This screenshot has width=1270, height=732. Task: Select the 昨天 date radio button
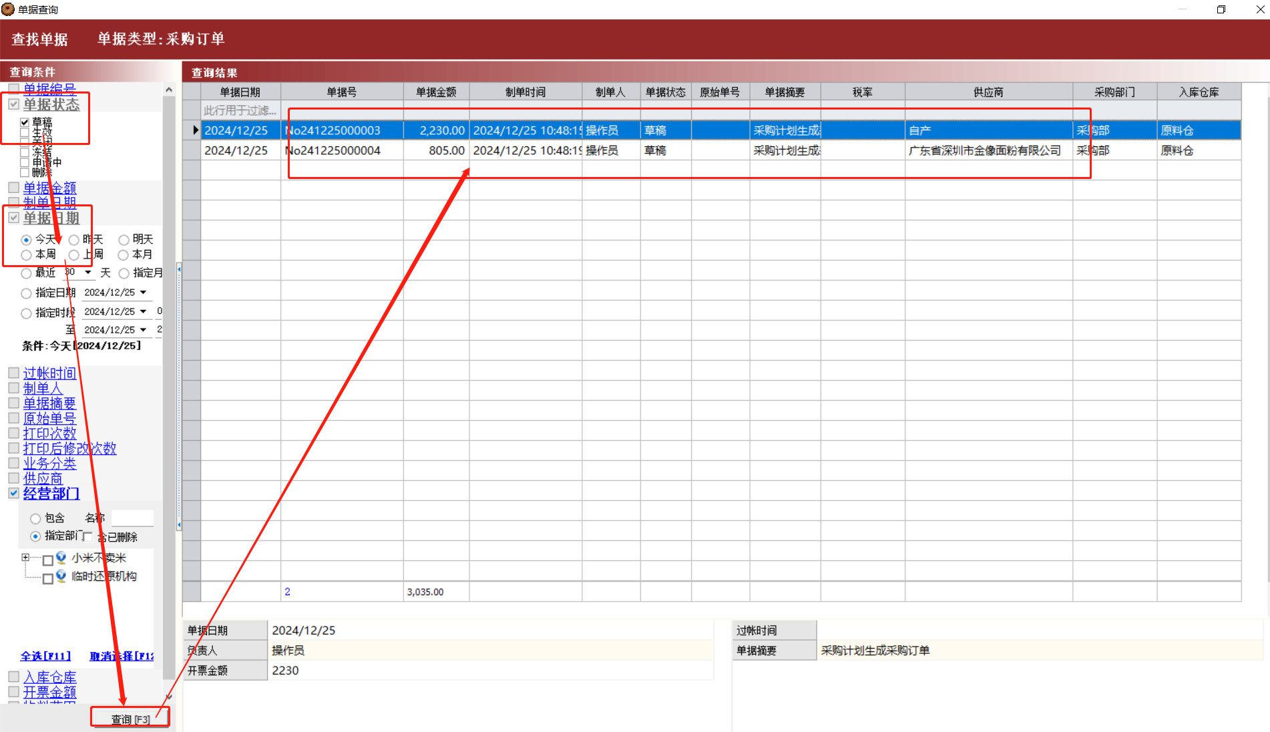[73, 240]
